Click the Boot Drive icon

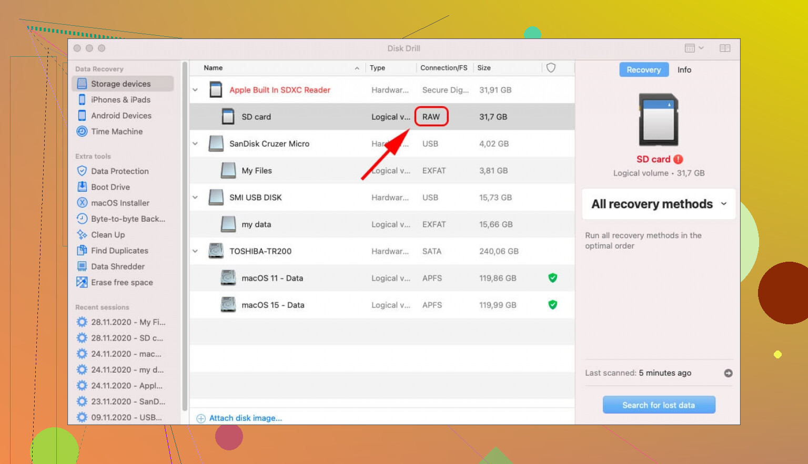(x=82, y=187)
